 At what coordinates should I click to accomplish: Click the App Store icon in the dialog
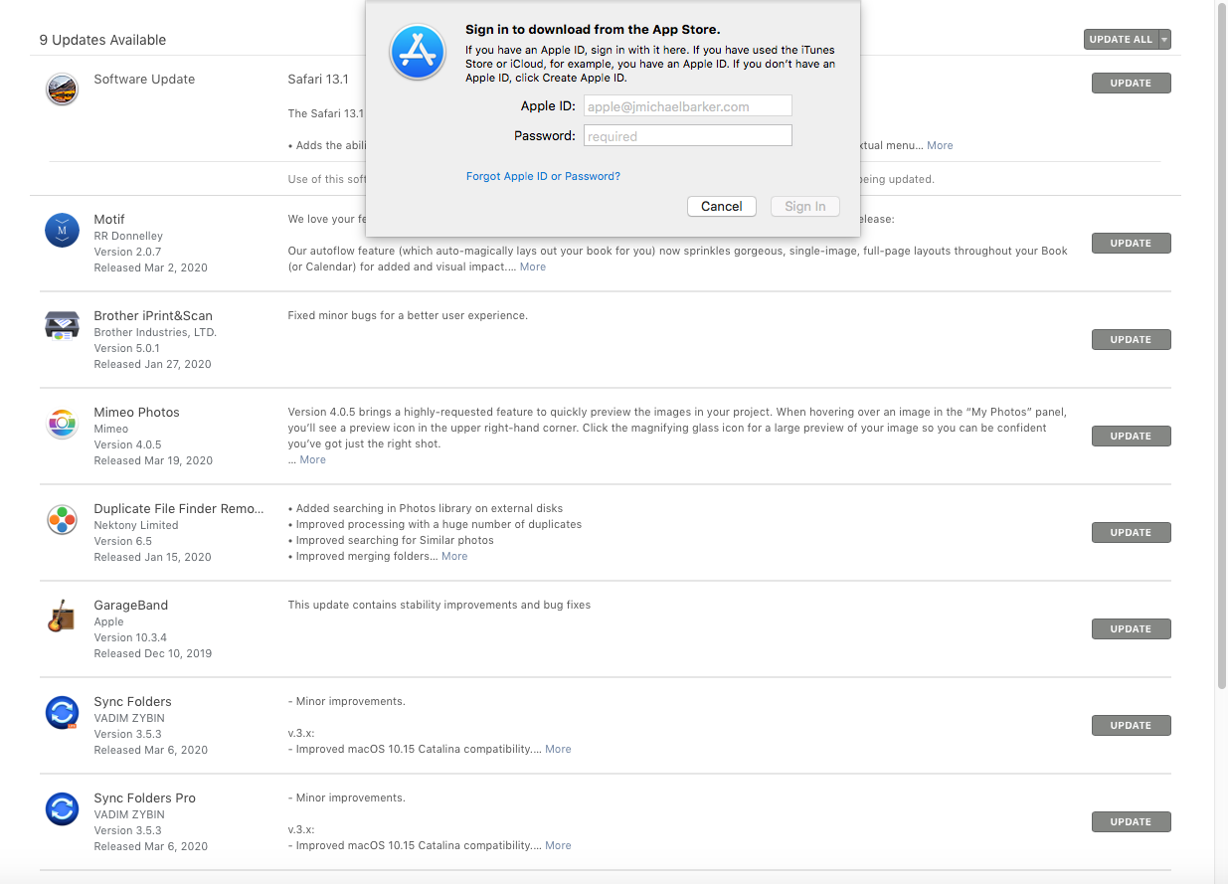[x=418, y=52]
